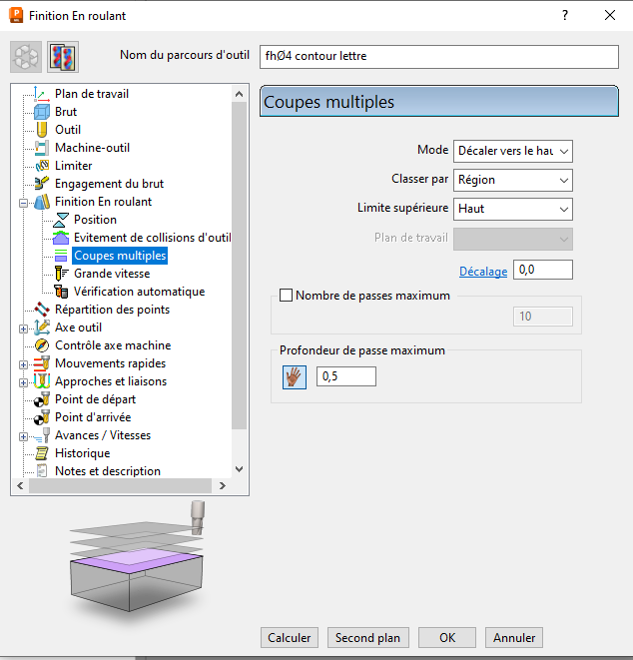Click the Profondeur de passe maximum field
633x660 pixels.
[345, 376]
